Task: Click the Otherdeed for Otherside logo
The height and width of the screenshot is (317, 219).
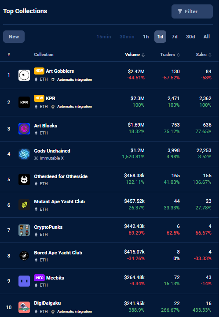Action: point(24,179)
